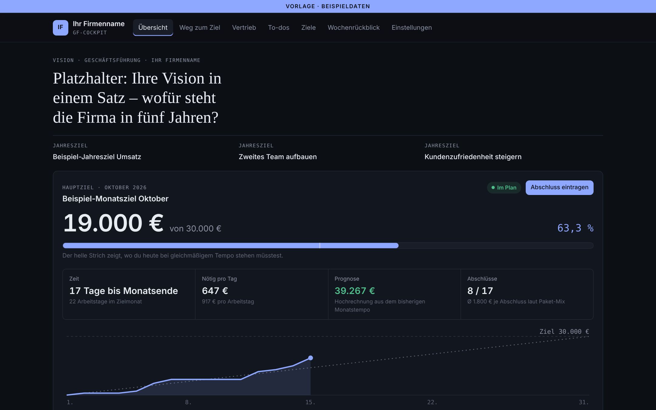
Task: Click the vision placeholder headline
Action: pyautogui.click(x=137, y=98)
